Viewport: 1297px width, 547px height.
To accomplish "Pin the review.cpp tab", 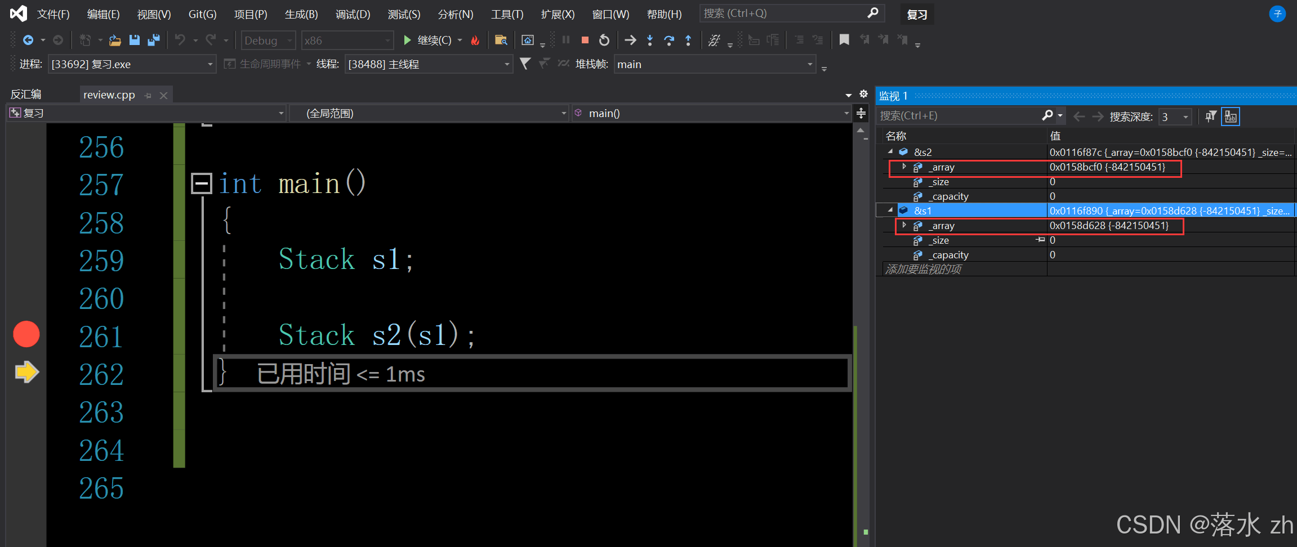I will 148,95.
